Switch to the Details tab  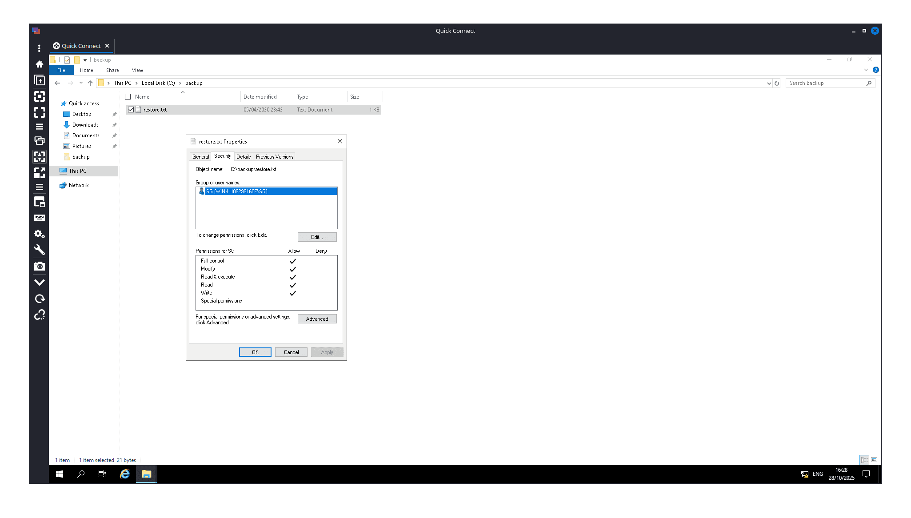(244, 156)
